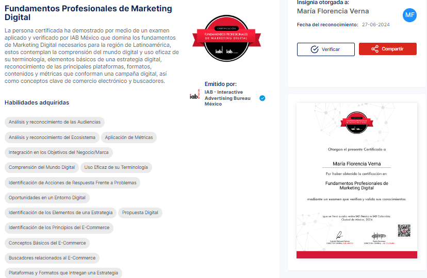Click the Comprensión del Mundo Digital tag
427x278 pixels.
click(42, 167)
